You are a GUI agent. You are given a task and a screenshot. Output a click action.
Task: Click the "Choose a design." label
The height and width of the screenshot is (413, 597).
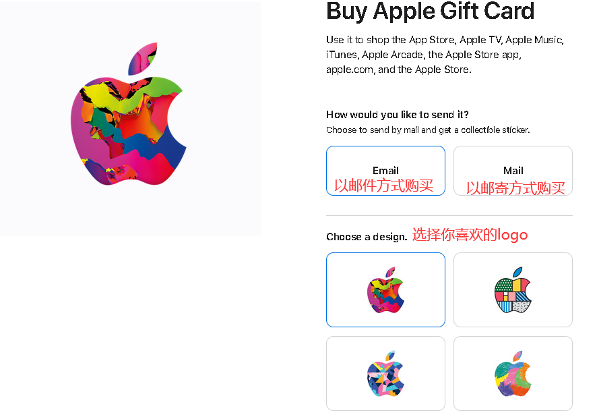click(x=367, y=237)
